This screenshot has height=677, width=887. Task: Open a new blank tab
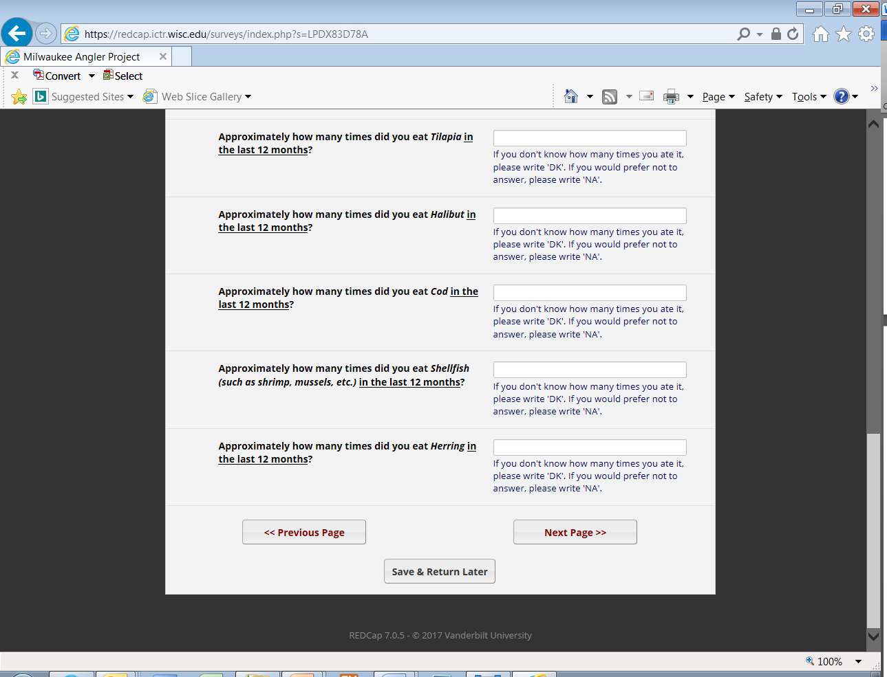pos(182,56)
